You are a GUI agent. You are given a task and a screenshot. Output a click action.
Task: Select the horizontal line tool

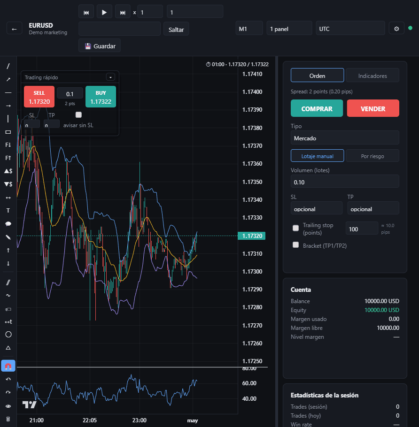point(8,92)
